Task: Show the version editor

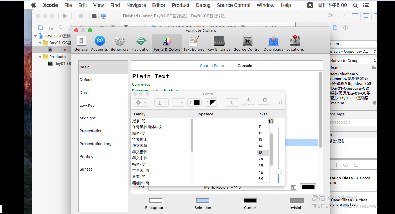Action: [341, 16]
